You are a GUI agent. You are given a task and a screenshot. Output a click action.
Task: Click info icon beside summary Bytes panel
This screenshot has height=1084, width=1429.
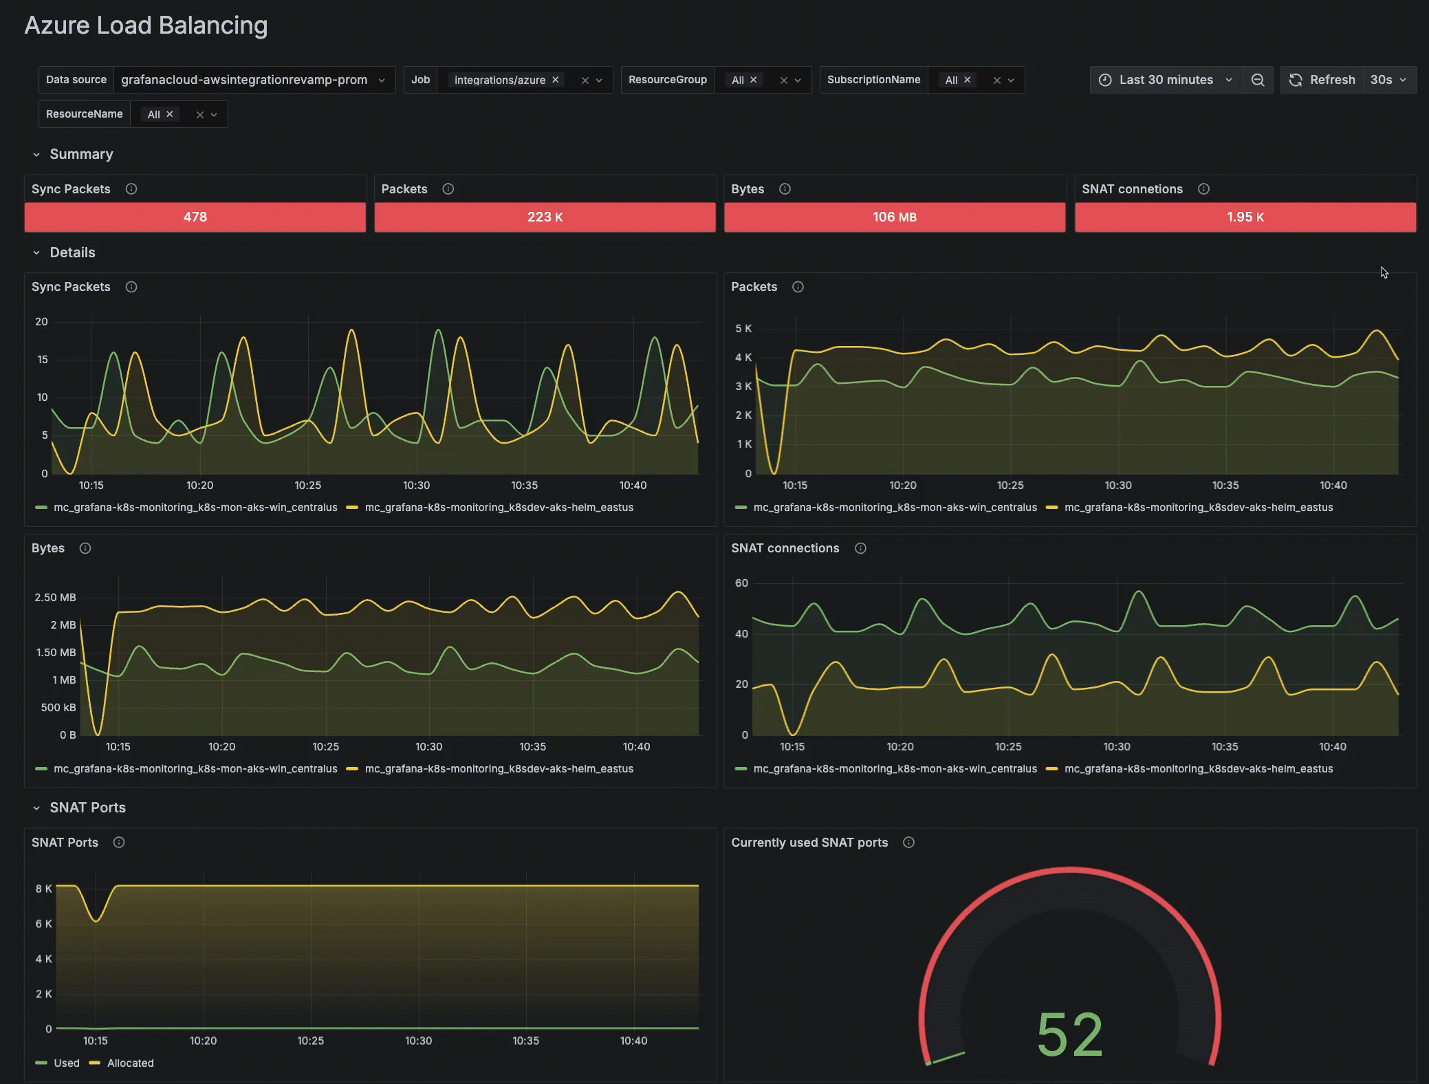tap(785, 189)
